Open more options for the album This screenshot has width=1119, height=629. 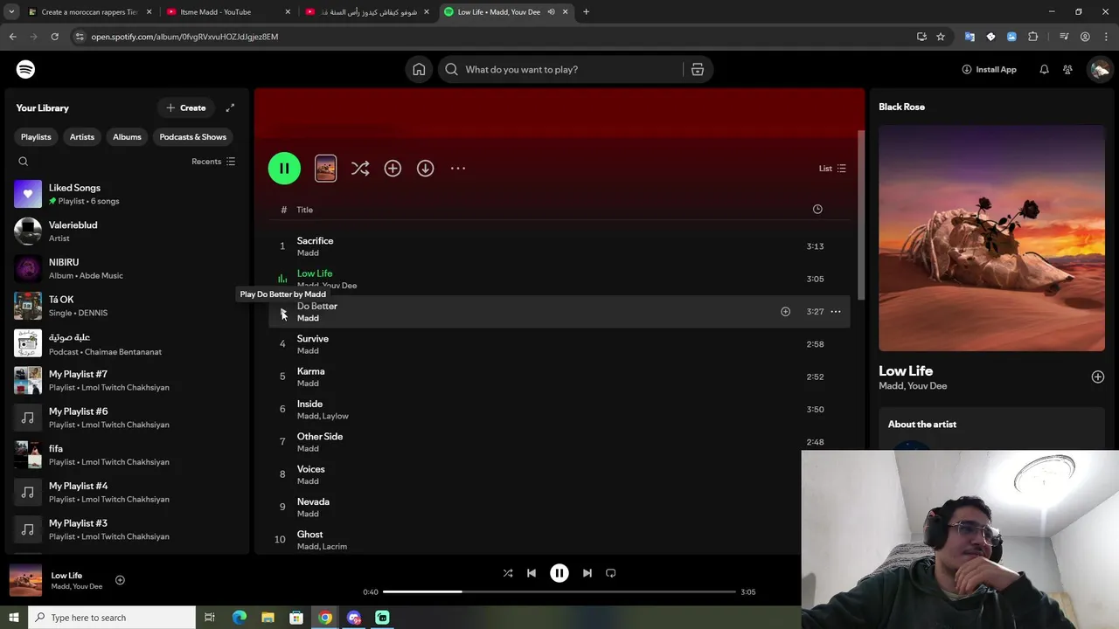[x=458, y=168]
